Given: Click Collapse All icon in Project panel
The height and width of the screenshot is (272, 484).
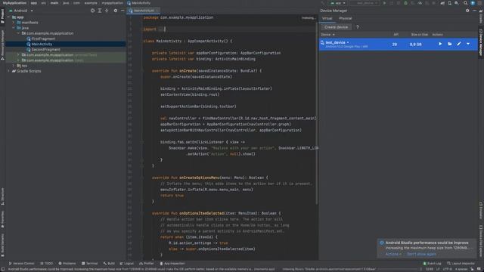Looking at the screenshot, I should 107,11.
